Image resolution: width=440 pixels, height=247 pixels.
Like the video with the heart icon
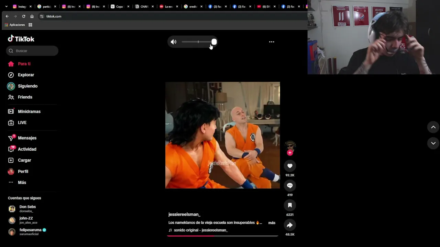(x=290, y=166)
